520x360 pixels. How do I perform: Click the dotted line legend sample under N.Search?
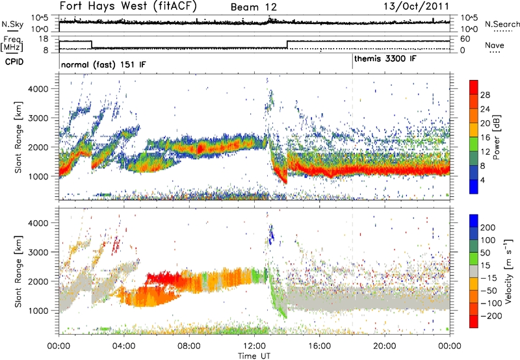(x=503, y=31)
